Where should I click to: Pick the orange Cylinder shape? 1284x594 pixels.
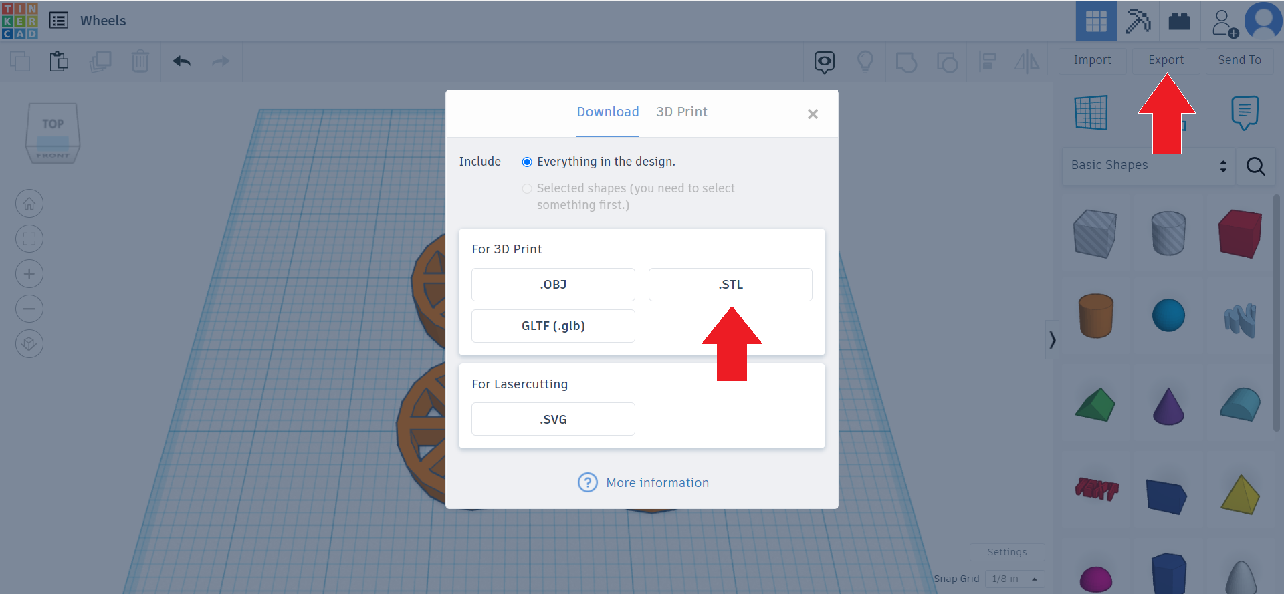(x=1096, y=315)
